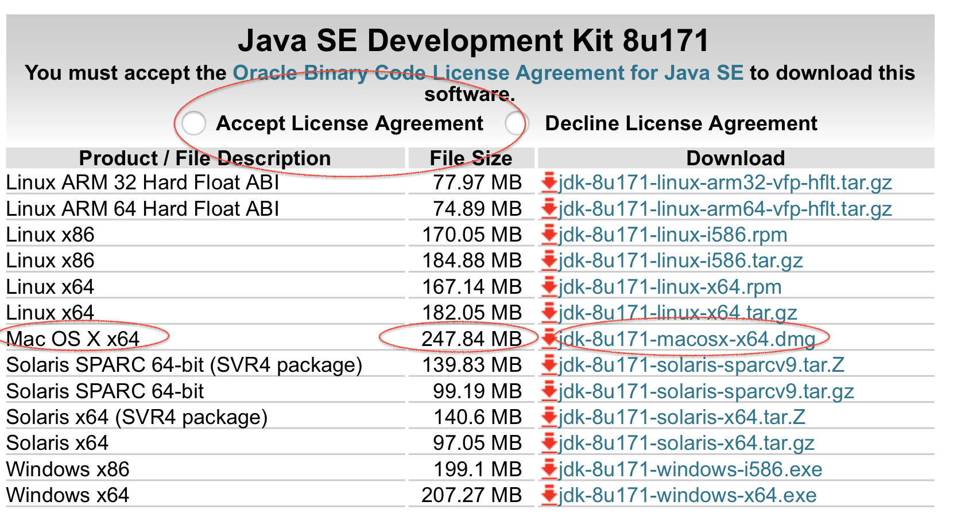Click download arrow icon for windows-x64.exe

[x=549, y=495]
